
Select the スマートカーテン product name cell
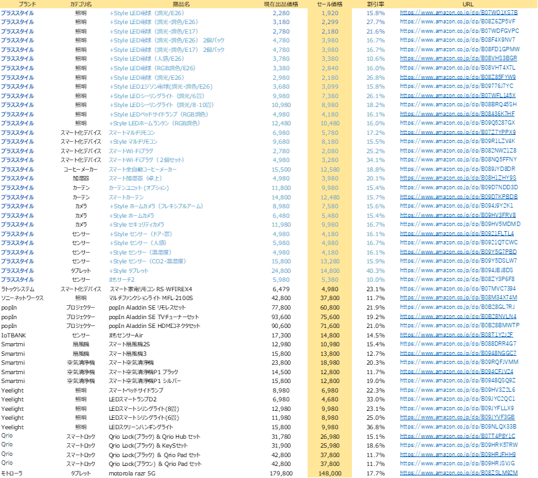(x=125, y=198)
